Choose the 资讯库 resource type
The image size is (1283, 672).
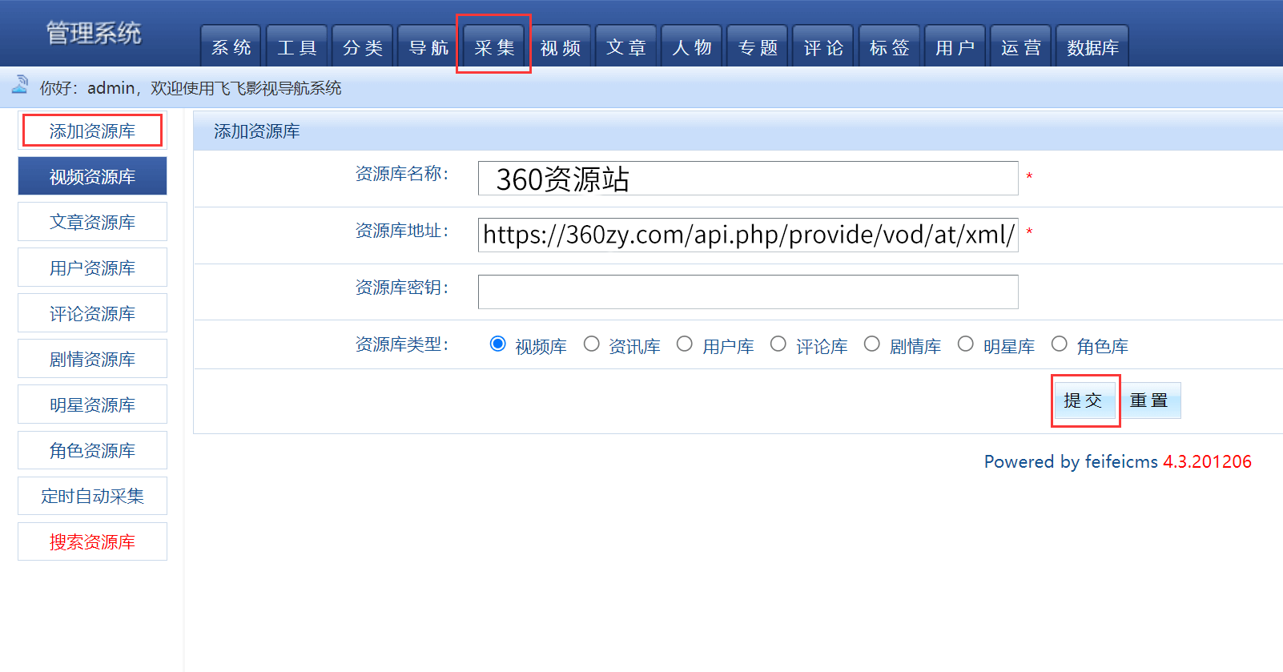click(x=591, y=344)
